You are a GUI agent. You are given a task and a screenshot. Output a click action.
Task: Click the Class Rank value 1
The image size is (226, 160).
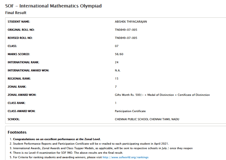(116, 103)
